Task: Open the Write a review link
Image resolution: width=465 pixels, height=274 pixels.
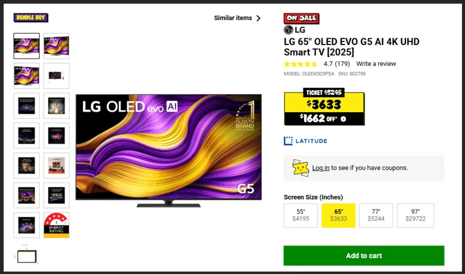Action: pos(376,64)
